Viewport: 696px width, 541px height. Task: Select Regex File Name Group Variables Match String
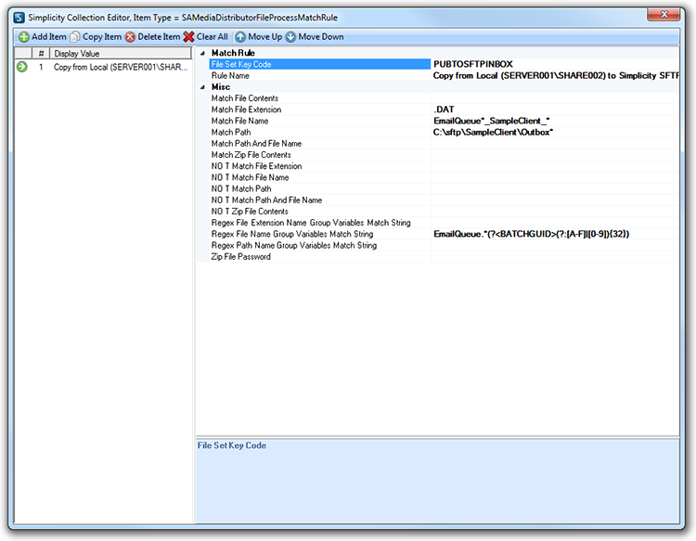[319, 235]
